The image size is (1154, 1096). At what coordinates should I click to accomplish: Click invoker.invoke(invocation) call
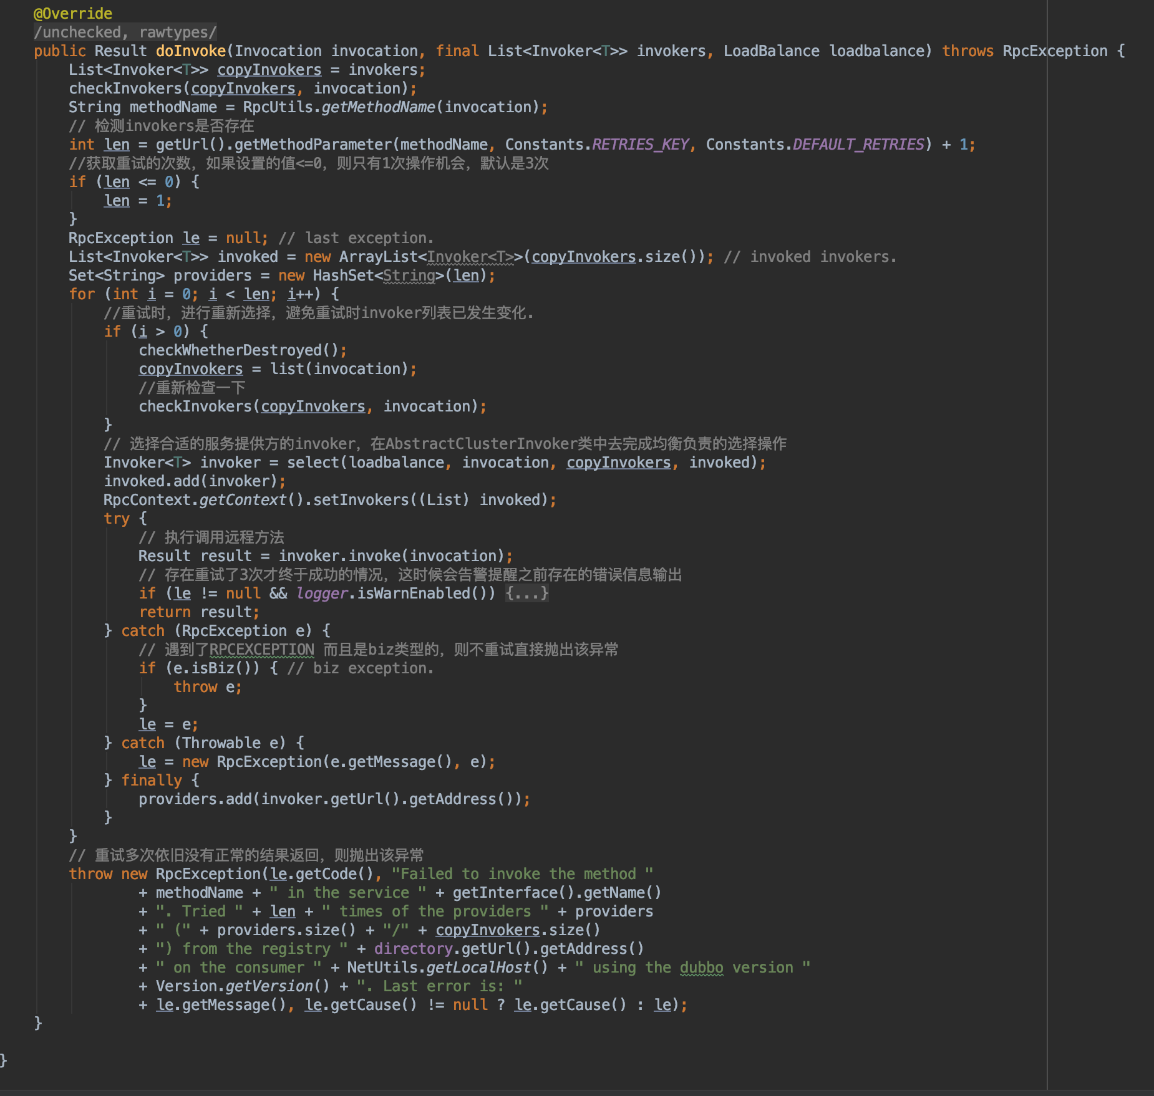pyautogui.click(x=392, y=555)
